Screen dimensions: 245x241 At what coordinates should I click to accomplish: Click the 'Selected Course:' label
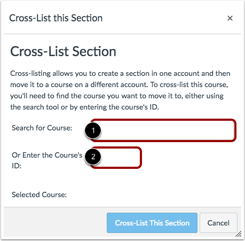39,195
